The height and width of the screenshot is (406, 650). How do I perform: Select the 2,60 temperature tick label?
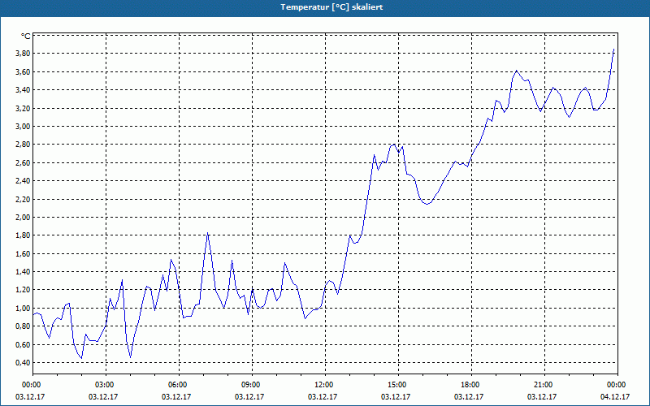click(x=23, y=163)
